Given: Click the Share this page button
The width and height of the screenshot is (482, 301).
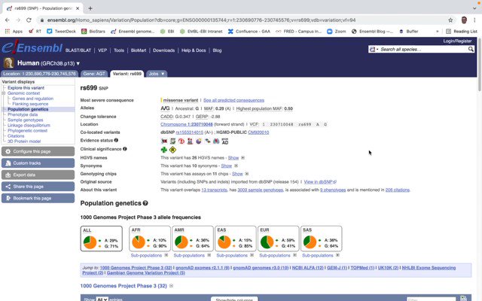Looking at the screenshot, I should [38, 187].
